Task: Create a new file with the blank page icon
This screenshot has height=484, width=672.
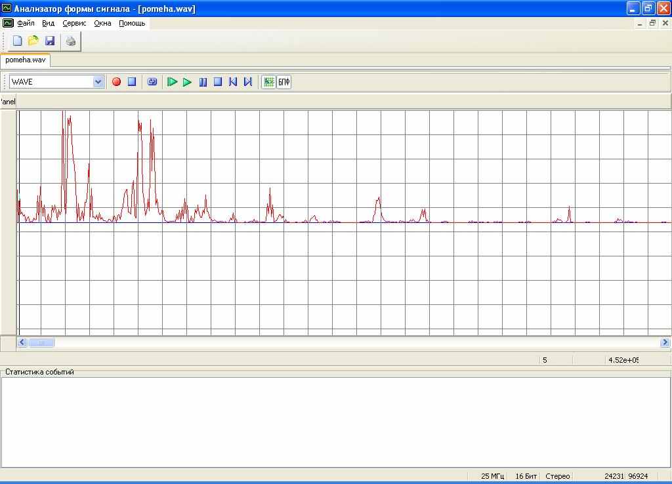Action: pos(17,41)
